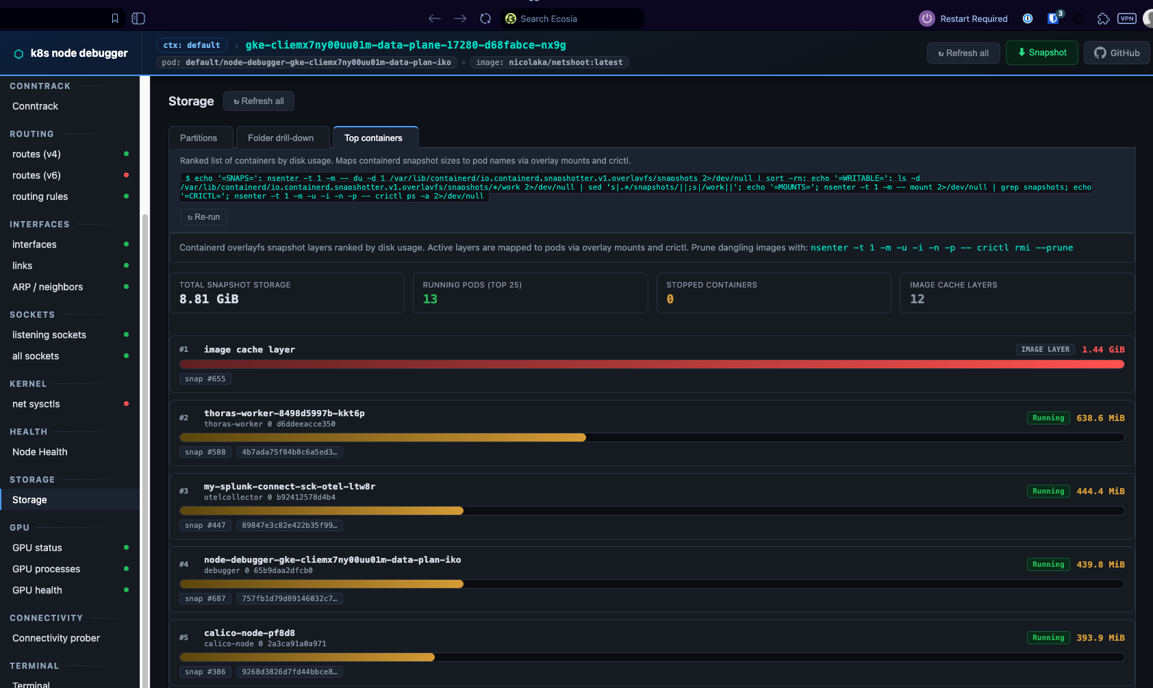Select the ctx: default context chip
The width and height of the screenshot is (1153, 688).
[192, 45]
